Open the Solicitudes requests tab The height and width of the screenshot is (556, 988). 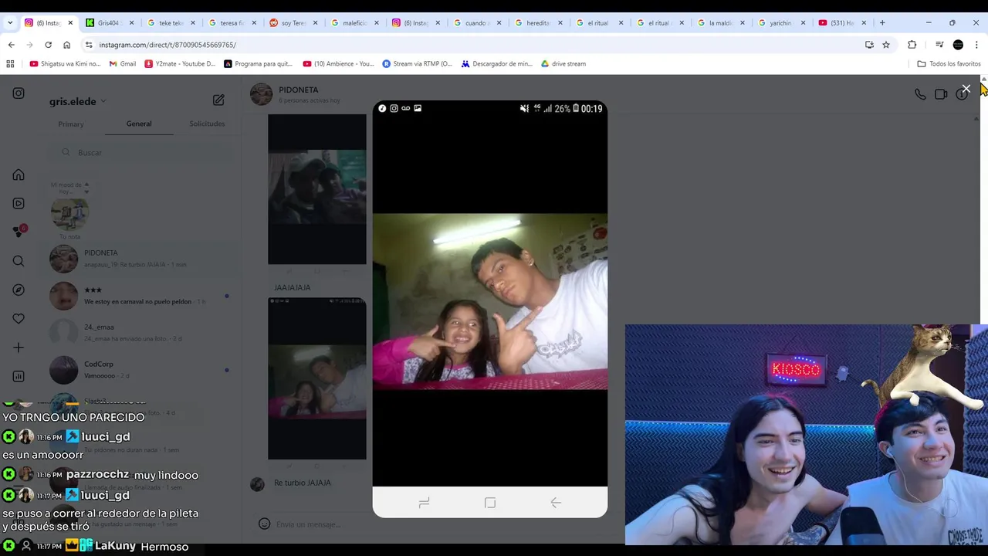(x=207, y=124)
